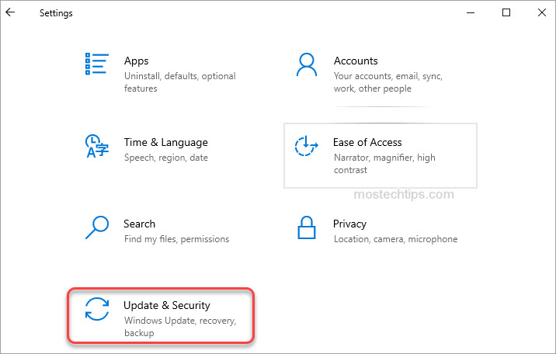556x354 pixels.
Task: Click the Search magnifier icon
Action: [96, 227]
